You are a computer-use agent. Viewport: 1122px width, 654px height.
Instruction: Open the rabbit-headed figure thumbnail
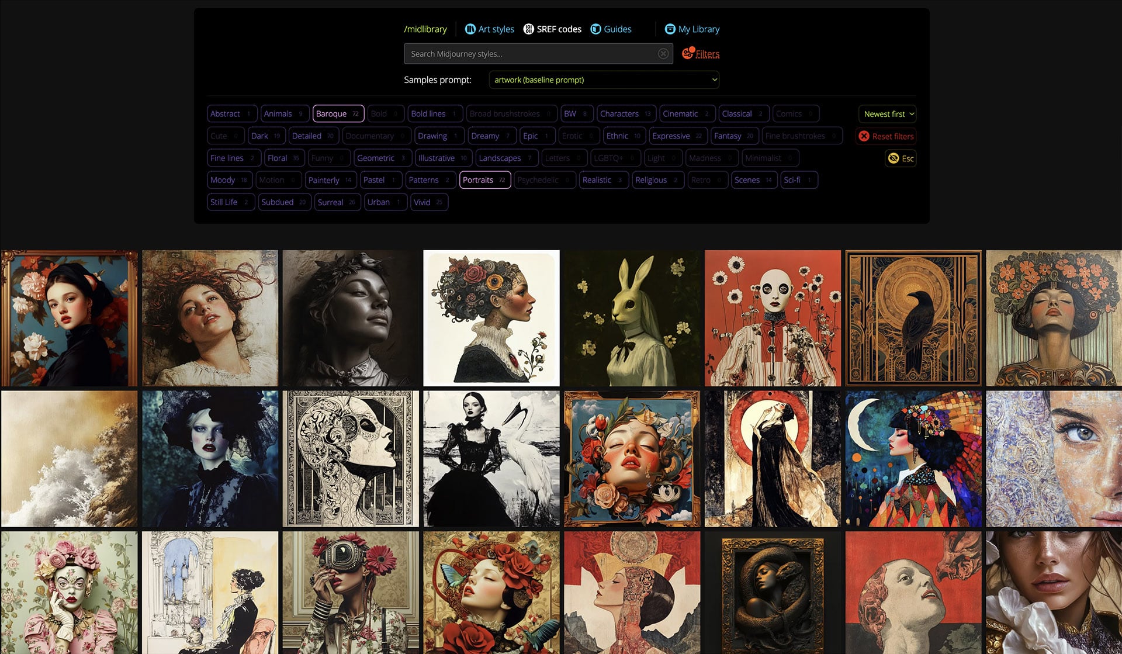point(632,319)
